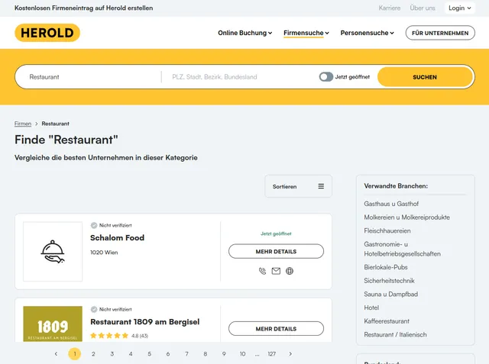This screenshot has width=489, height=364.
Task: Follow the Firmen breadcrumb link
Action: coord(23,124)
